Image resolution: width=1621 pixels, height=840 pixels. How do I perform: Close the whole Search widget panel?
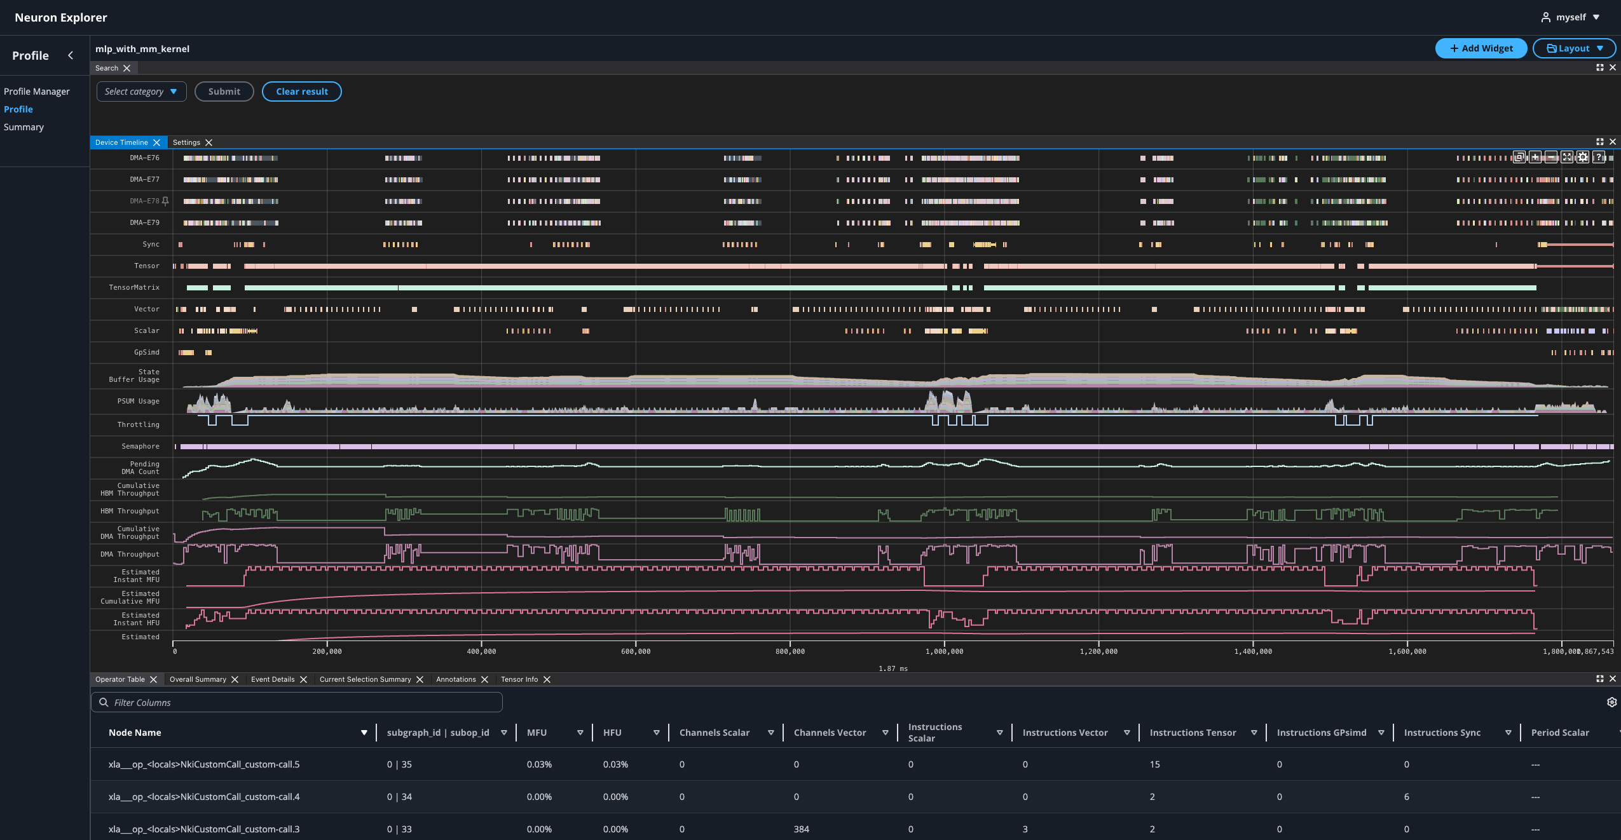click(1613, 67)
